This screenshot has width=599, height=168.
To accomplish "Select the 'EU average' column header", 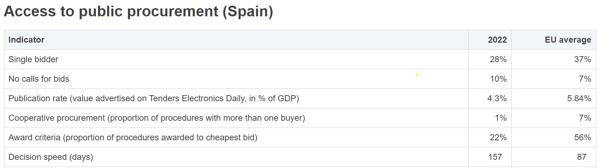I will 568,40.
